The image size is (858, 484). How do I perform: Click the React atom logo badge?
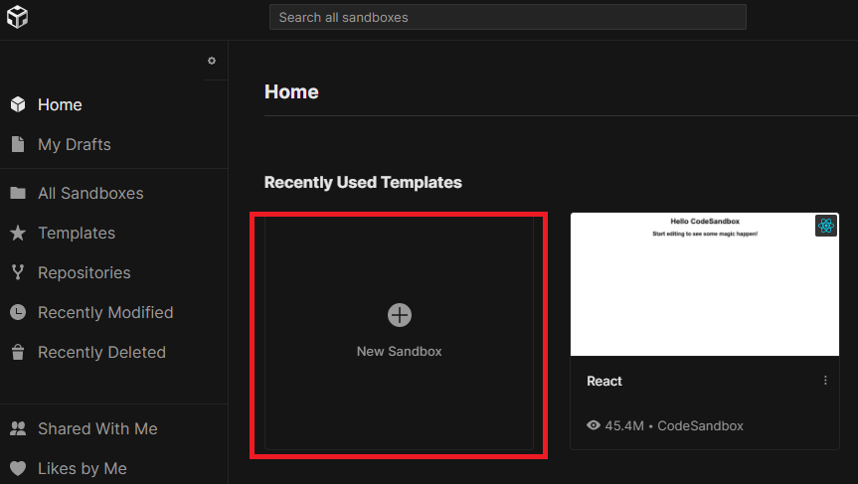[x=826, y=226]
